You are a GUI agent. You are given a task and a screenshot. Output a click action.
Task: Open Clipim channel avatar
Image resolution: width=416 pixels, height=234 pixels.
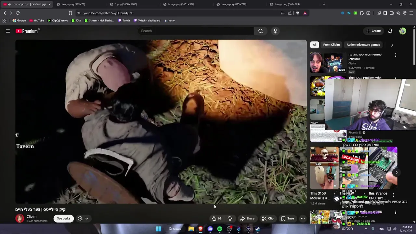[19, 218]
